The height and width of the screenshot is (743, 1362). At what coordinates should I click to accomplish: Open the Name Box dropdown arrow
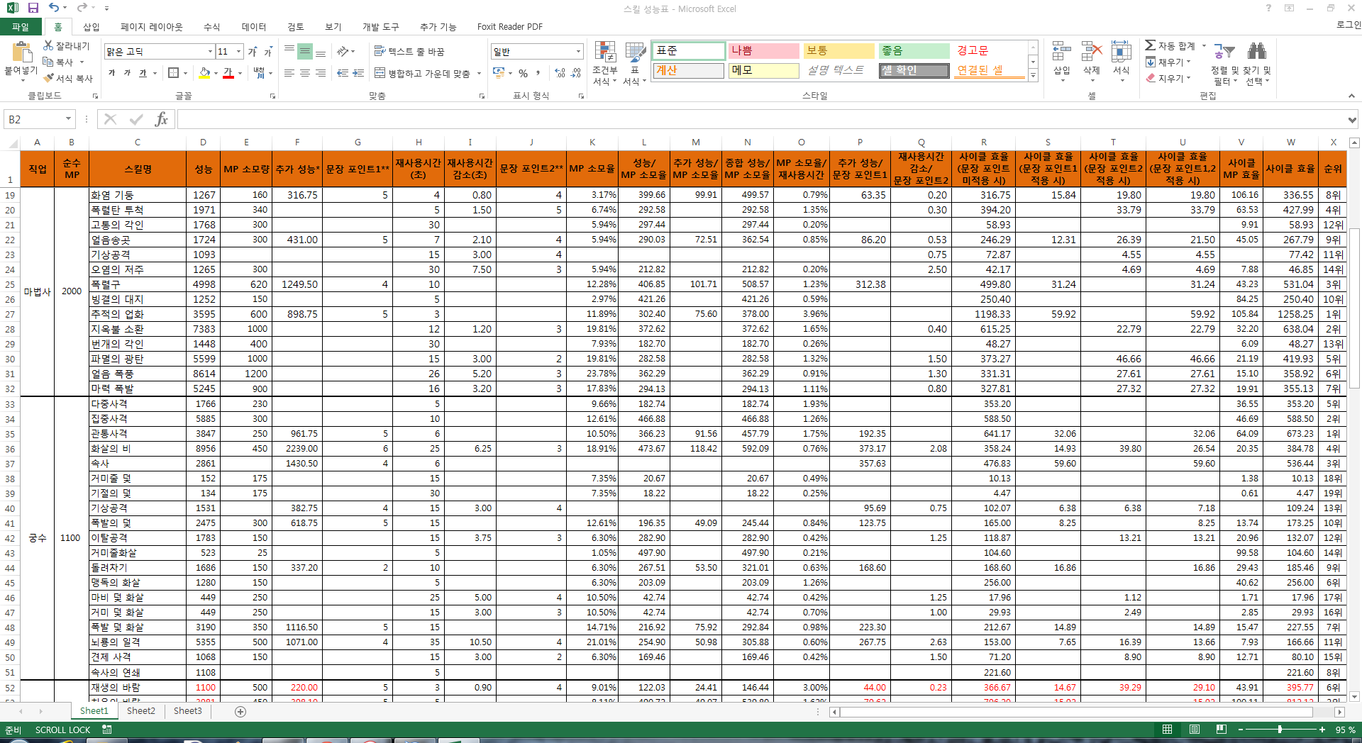68,119
